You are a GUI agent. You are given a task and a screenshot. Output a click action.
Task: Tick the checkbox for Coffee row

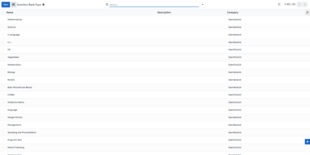(x=3, y=95)
